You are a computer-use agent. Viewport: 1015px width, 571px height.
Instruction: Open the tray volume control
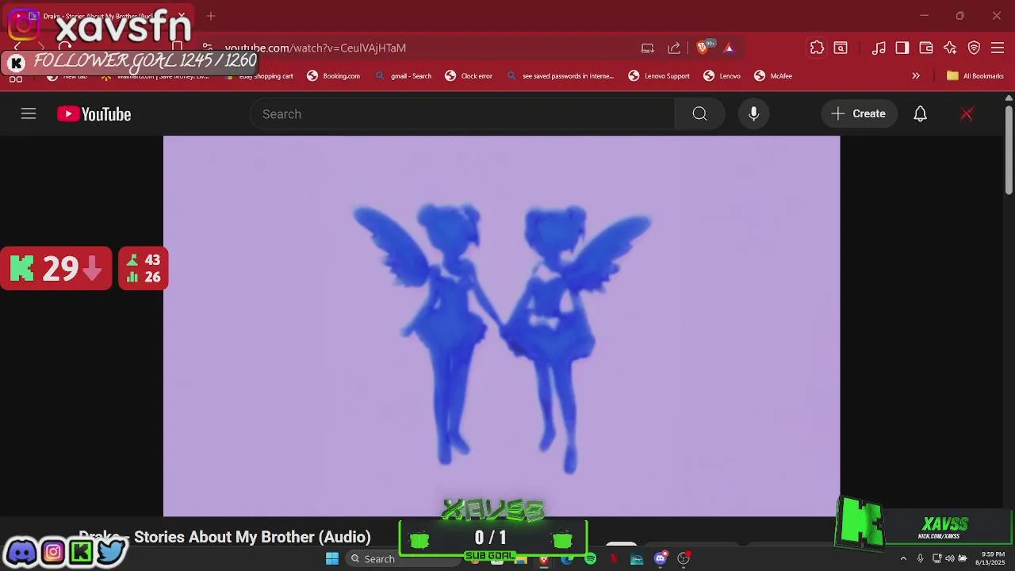coord(949,559)
